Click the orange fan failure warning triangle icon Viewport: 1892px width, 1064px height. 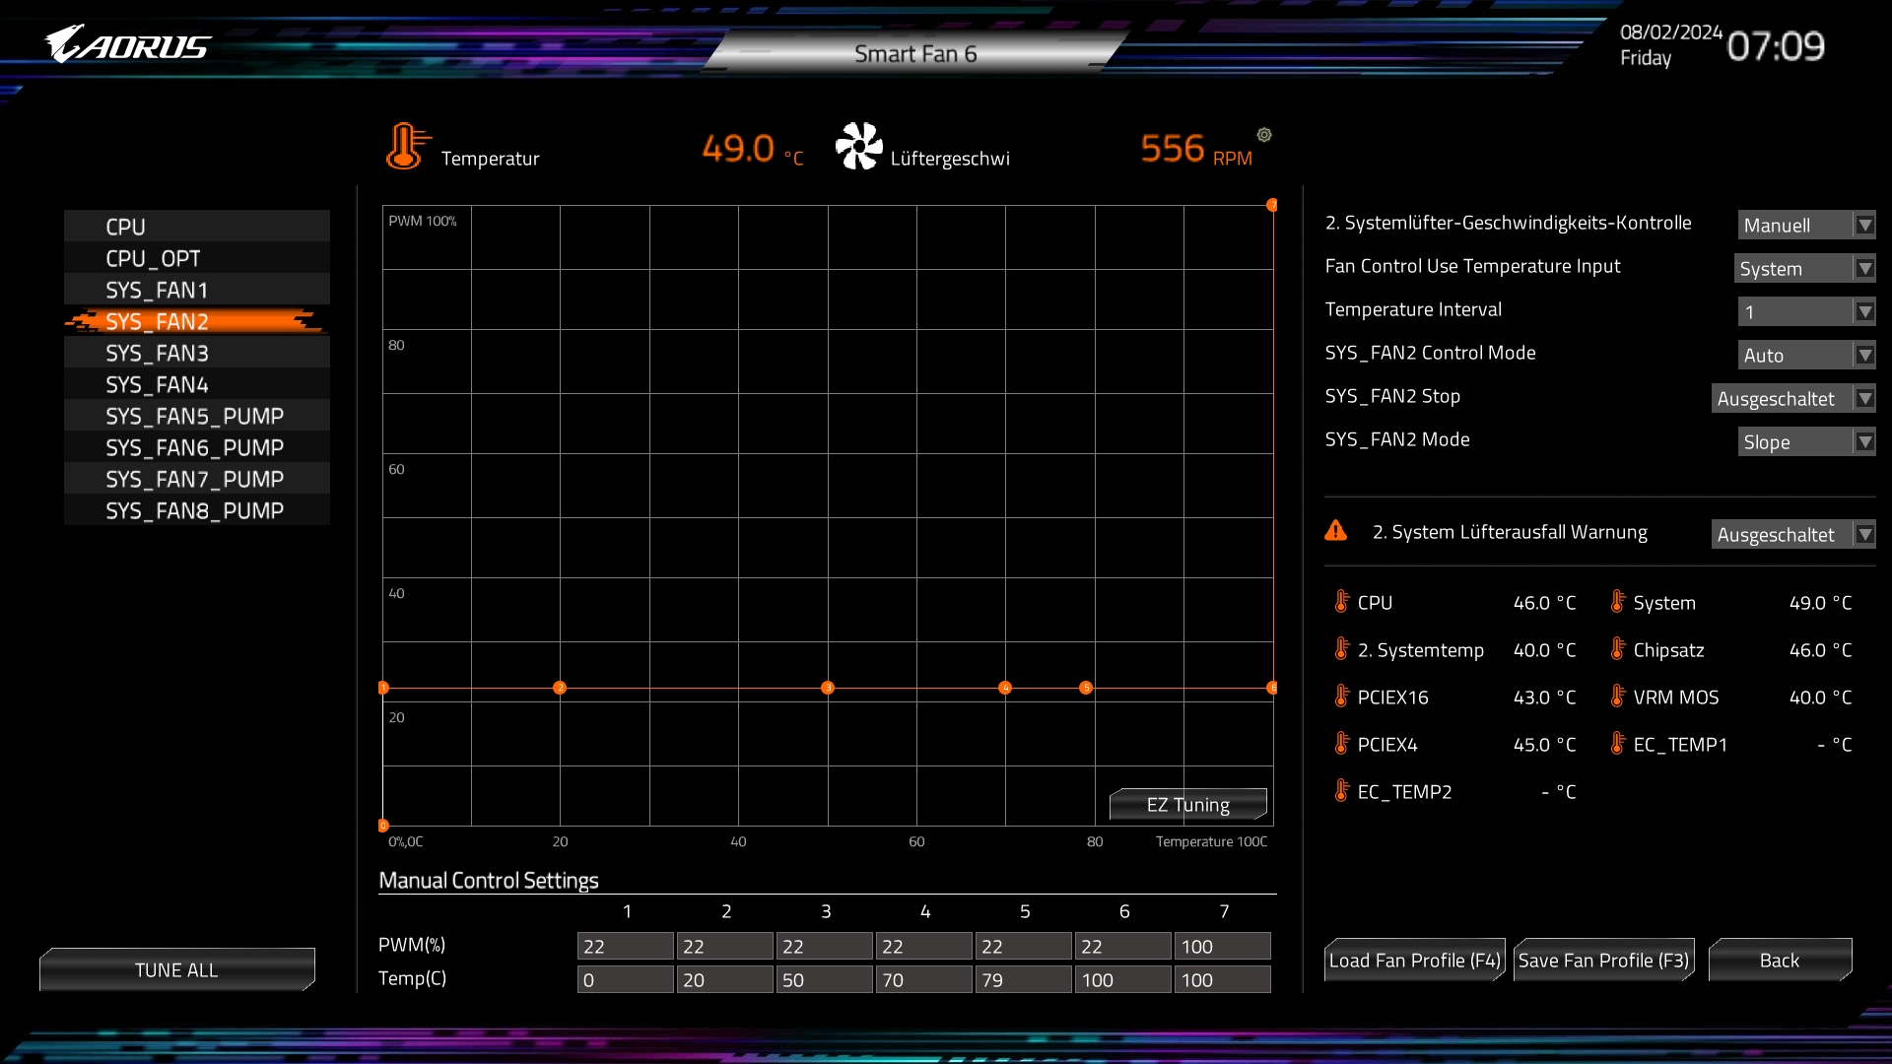coord(1336,531)
